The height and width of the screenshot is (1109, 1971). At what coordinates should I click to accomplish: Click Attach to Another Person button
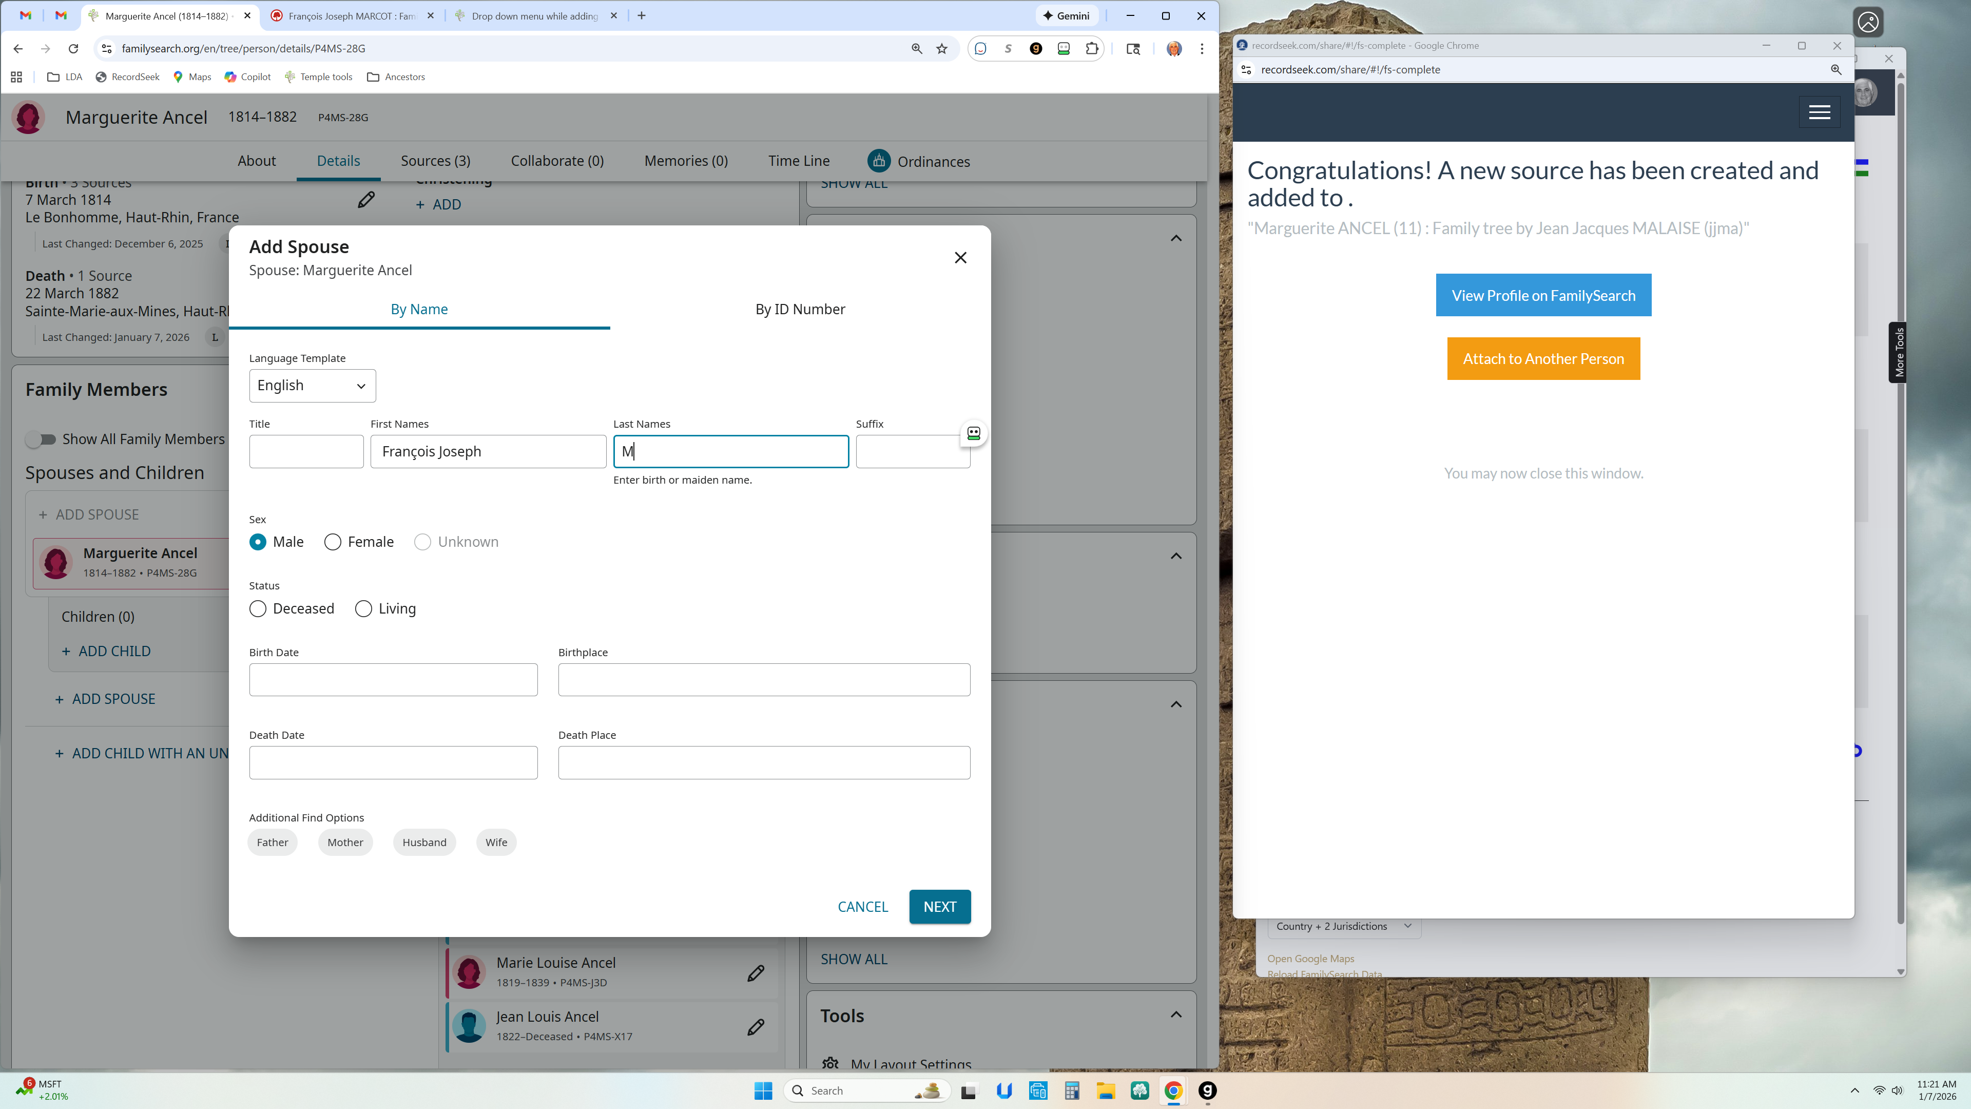pos(1542,359)
